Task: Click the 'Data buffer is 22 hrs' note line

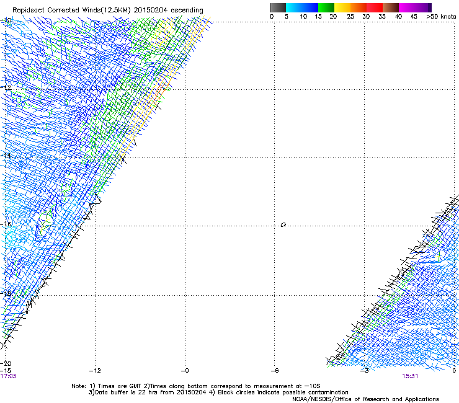Action: [218, 392]
